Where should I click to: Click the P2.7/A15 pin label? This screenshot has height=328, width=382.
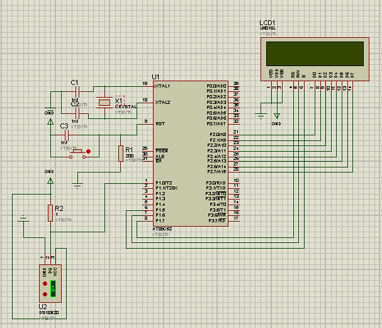point(216,172)
